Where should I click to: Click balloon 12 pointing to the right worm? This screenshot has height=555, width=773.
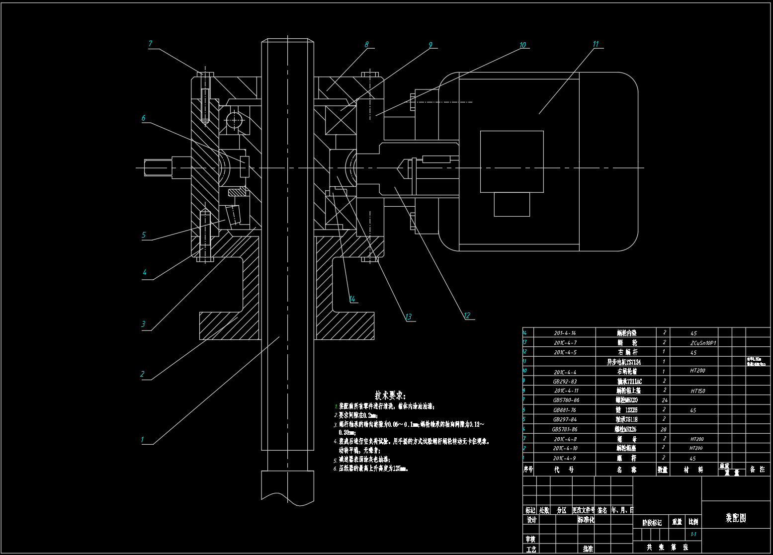[468, 315]
